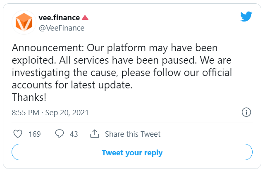Click the 43 replies count
Viewport: 265px width, 171px height.
[74, 134]
